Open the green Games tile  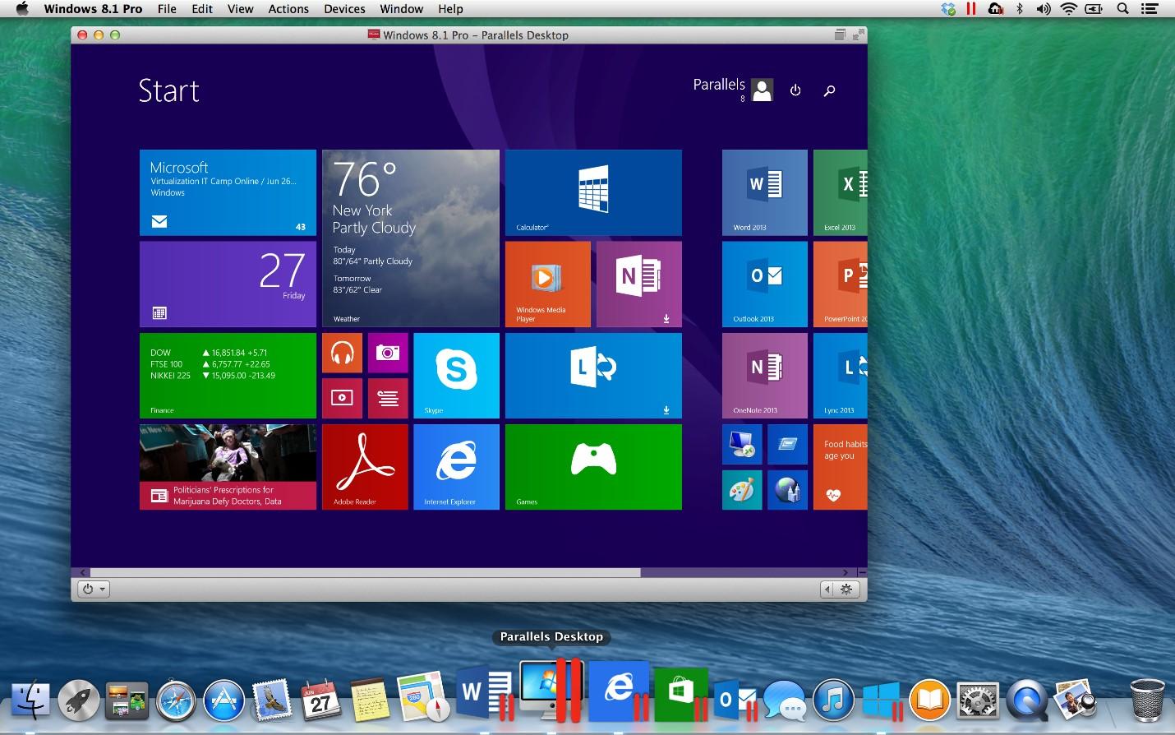(x=592, y=466)
